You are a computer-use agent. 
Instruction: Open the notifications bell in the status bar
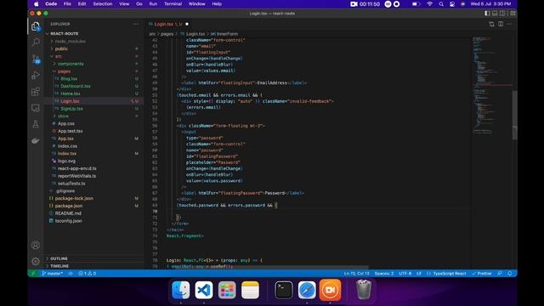point(510,274)
